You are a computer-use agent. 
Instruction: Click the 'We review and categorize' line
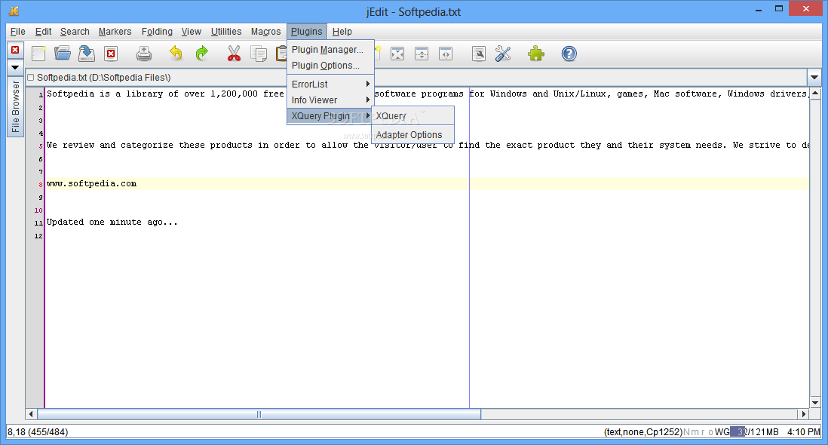428,145
